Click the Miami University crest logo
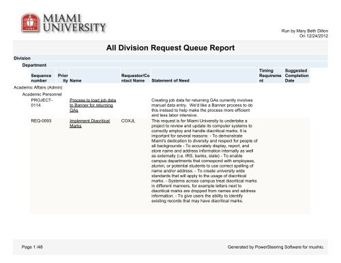Screen dimensions: 341x263 (30, 22)
